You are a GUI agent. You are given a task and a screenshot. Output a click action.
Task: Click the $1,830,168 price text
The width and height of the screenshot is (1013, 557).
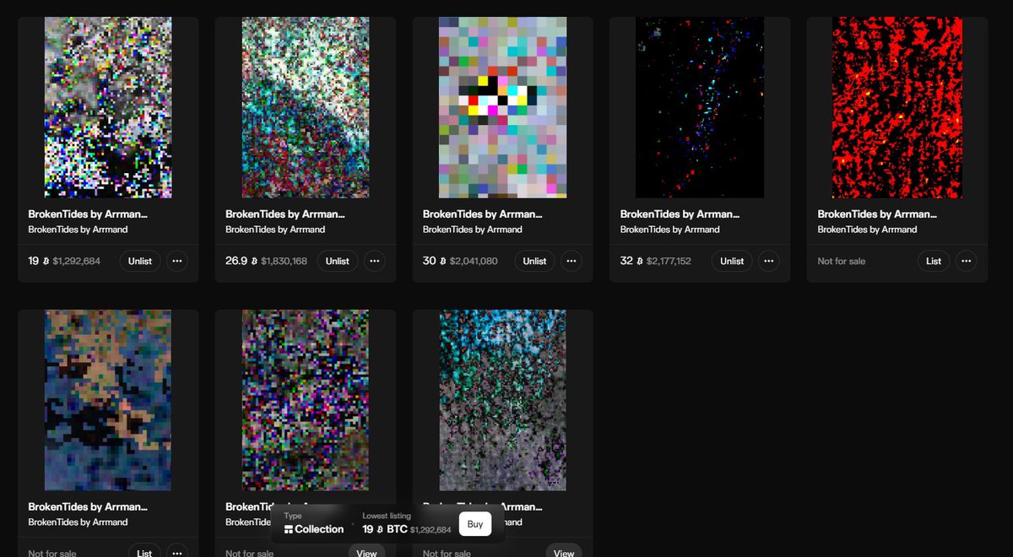284,261
